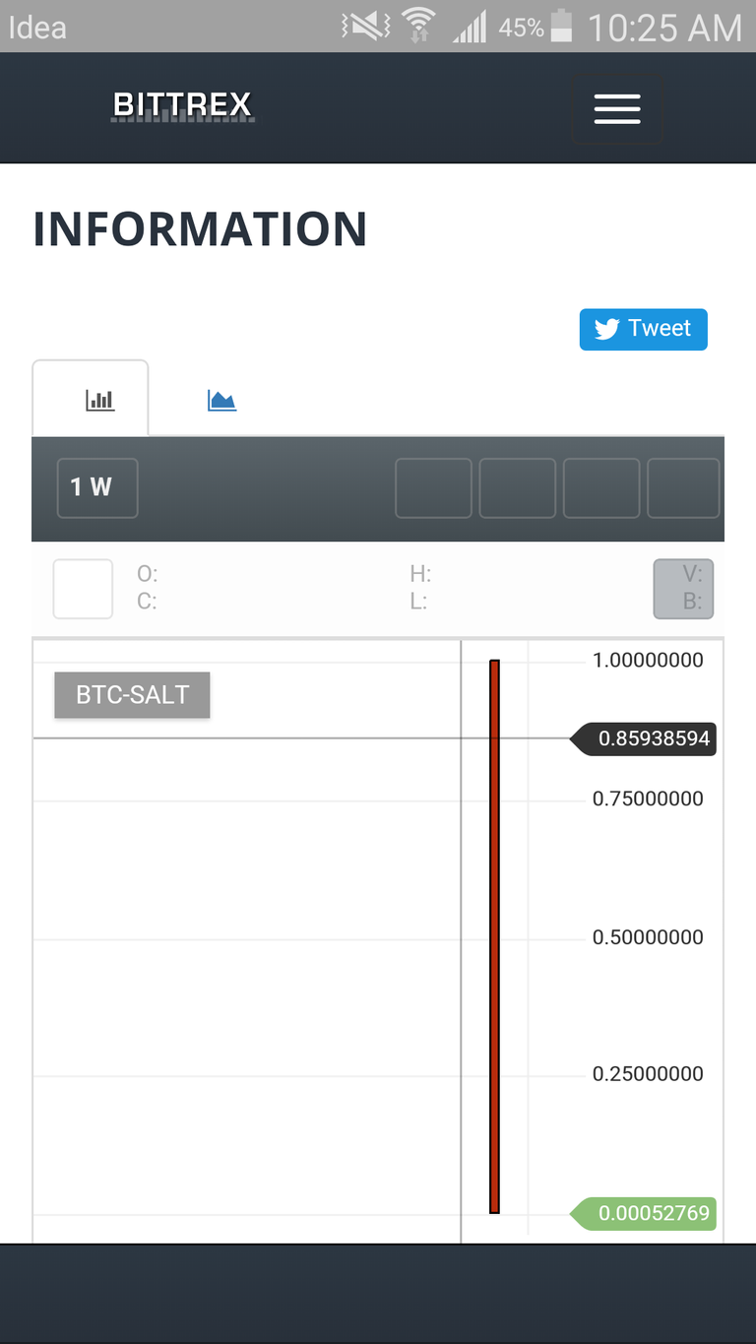Toggle the empty square box beside O: C:
Screen dimensions: 756x1344
click(x=83, y=589)
